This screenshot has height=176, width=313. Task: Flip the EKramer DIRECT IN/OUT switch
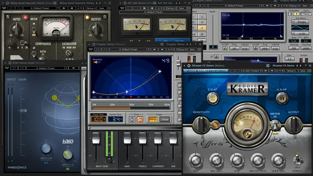coord(297,160)
